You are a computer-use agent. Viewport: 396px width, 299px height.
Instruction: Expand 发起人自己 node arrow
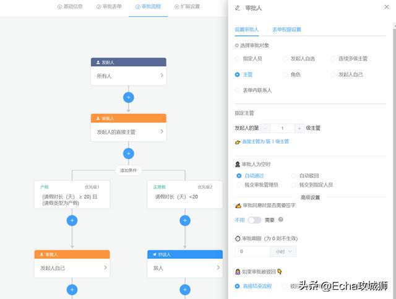[106, 267]
